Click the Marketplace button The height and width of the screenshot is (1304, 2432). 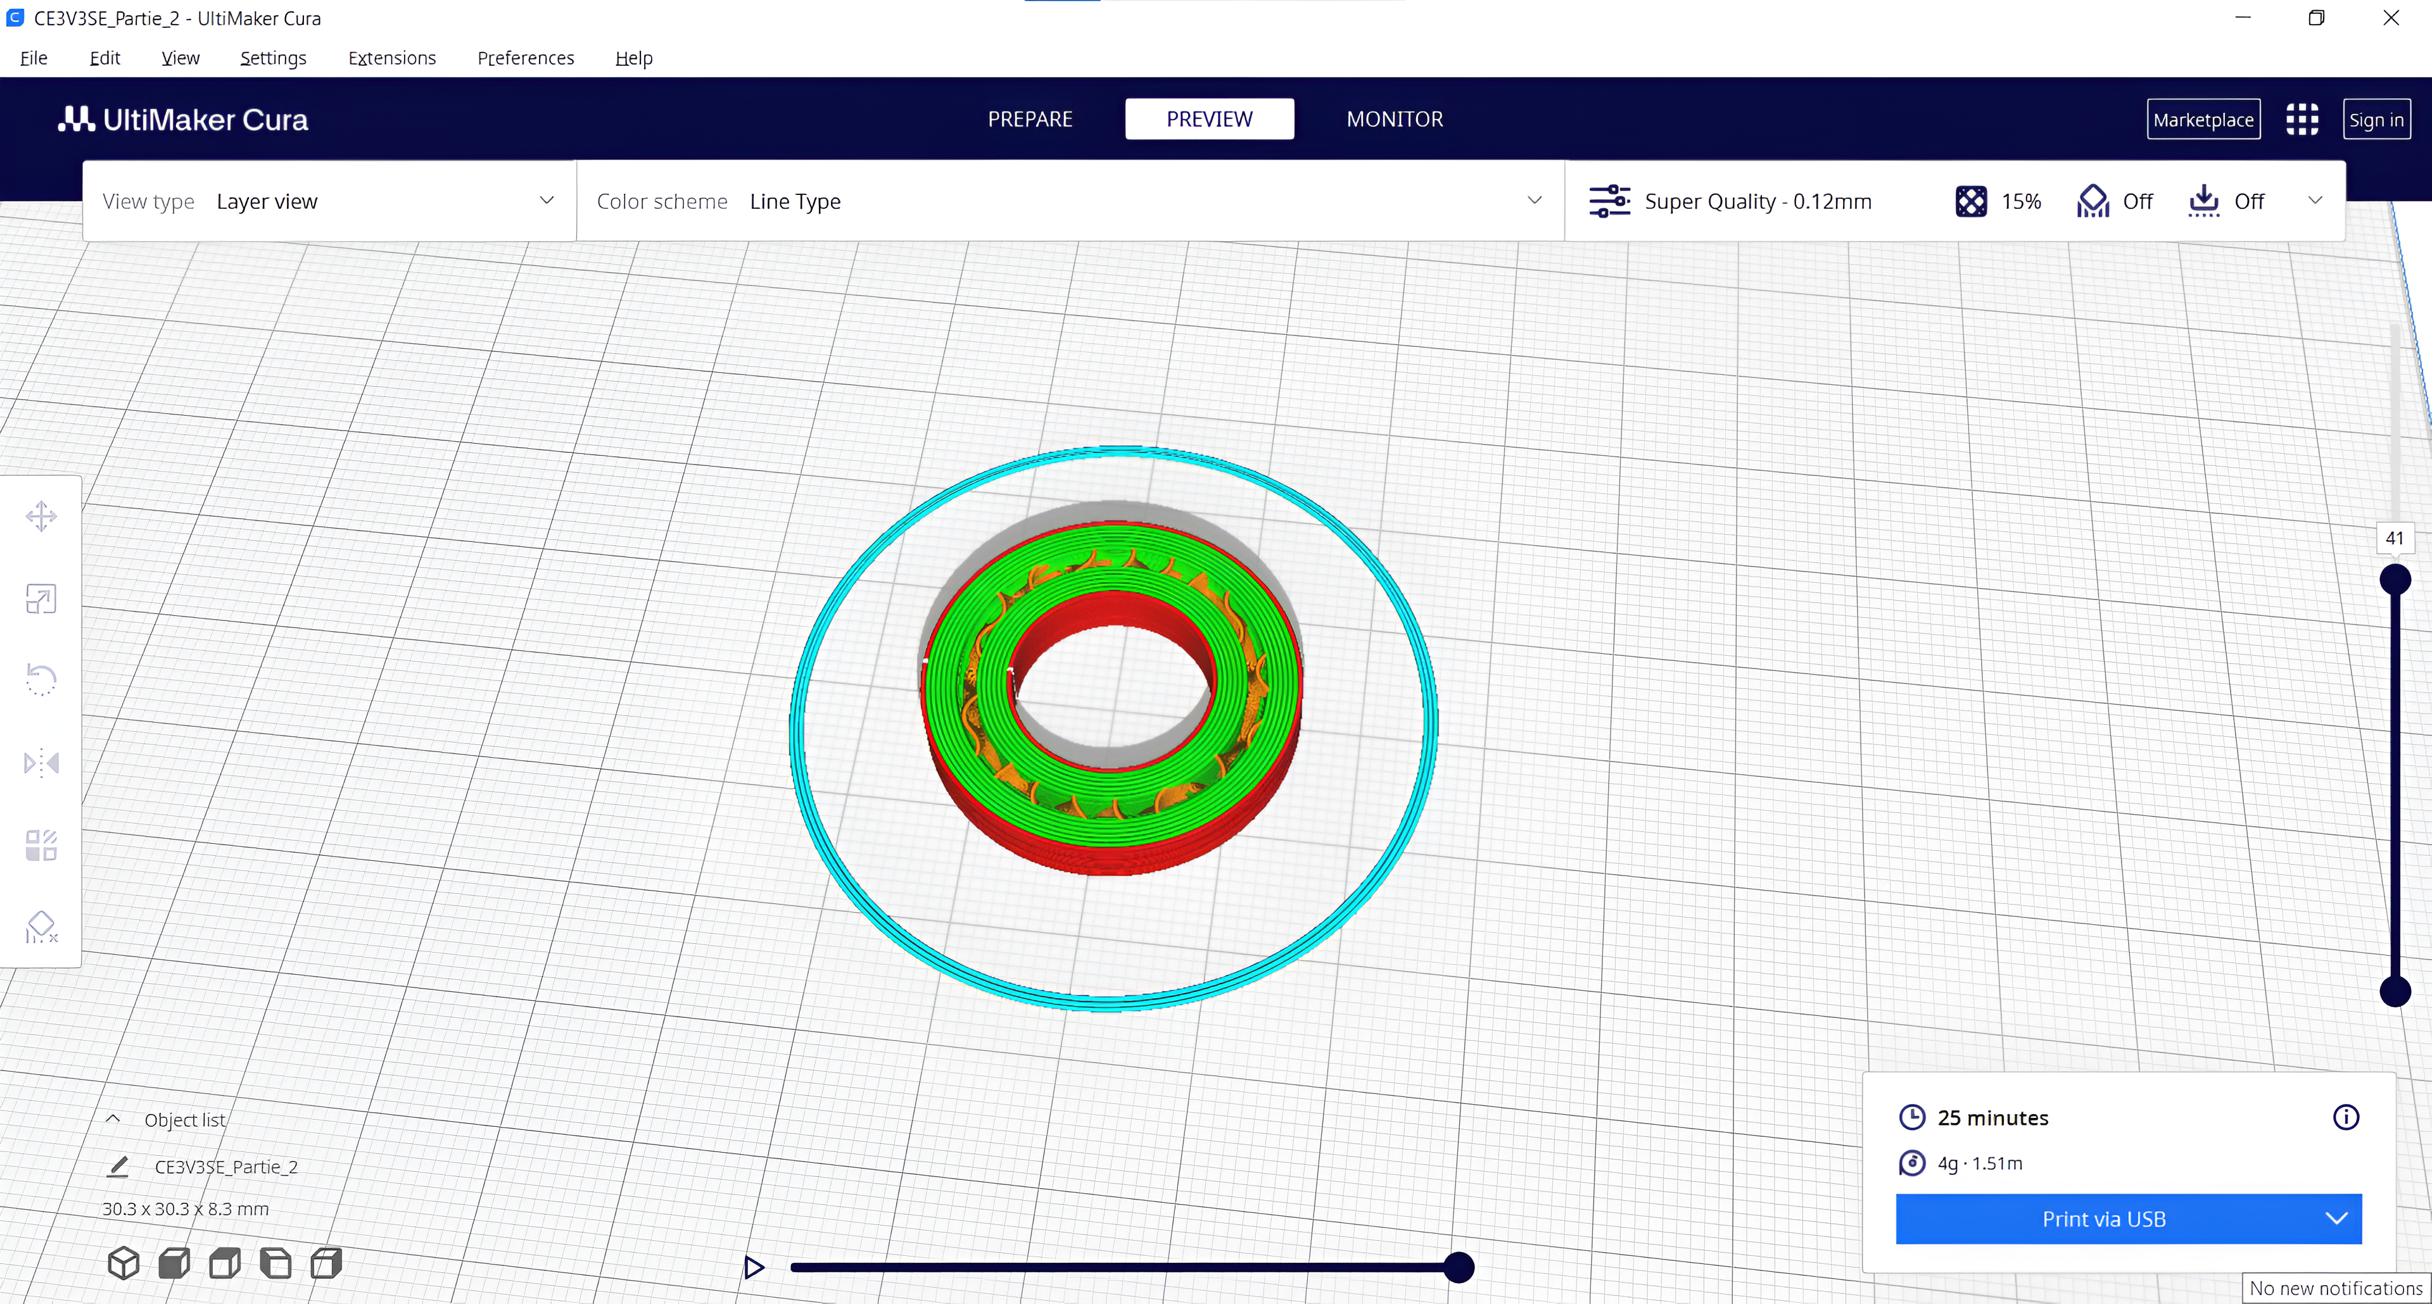[2203, 120]
